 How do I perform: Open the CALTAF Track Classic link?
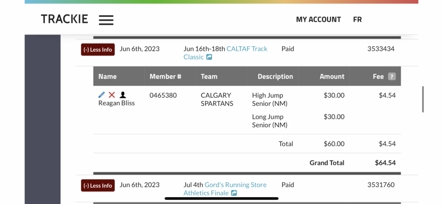(x=225, y=53)
